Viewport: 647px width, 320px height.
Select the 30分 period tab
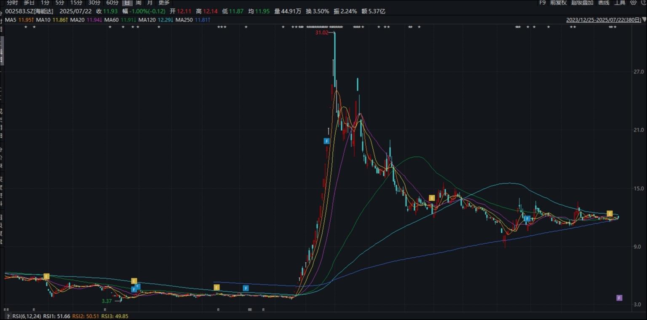pos(94,3)
